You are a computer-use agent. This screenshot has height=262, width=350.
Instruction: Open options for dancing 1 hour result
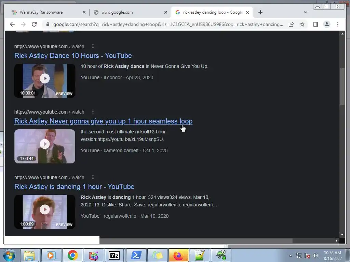[x=93, y=177]
